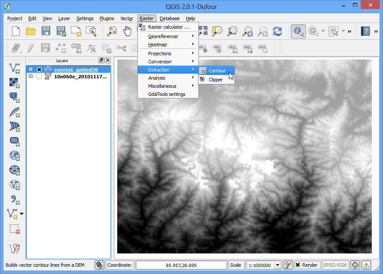The image size is (383, 274).
Task: Open project using the yellow folder icon
Action: click(30, 31)
